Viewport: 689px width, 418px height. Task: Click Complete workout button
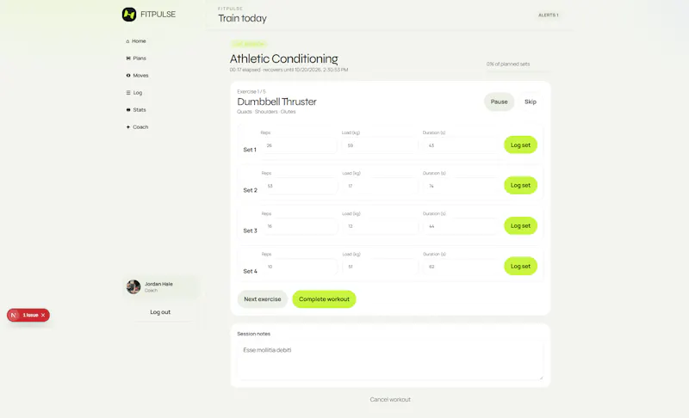click(x=324, y=299)
